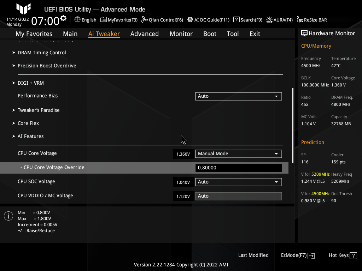Click the English language globe icon
The image size is (362, 271).
pyautogui.click(x=77, y=20)
